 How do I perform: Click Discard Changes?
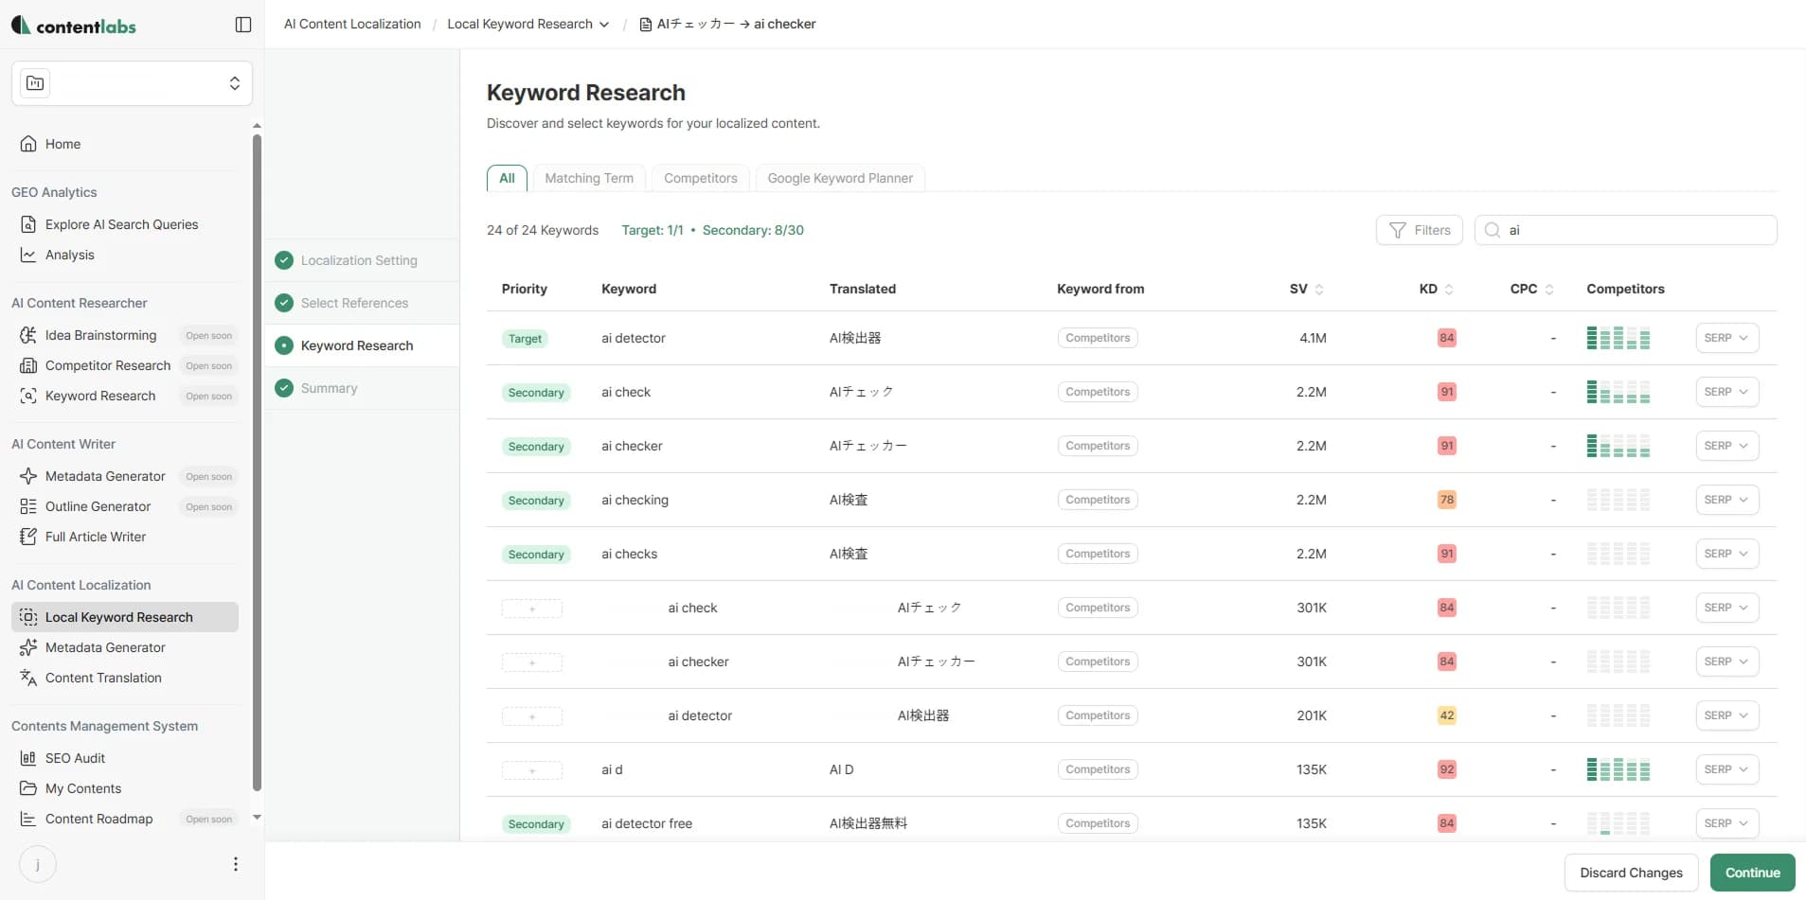point(1632,873)
